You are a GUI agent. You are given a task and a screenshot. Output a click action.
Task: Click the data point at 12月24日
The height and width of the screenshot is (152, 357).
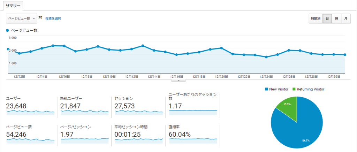pos(266,57)
